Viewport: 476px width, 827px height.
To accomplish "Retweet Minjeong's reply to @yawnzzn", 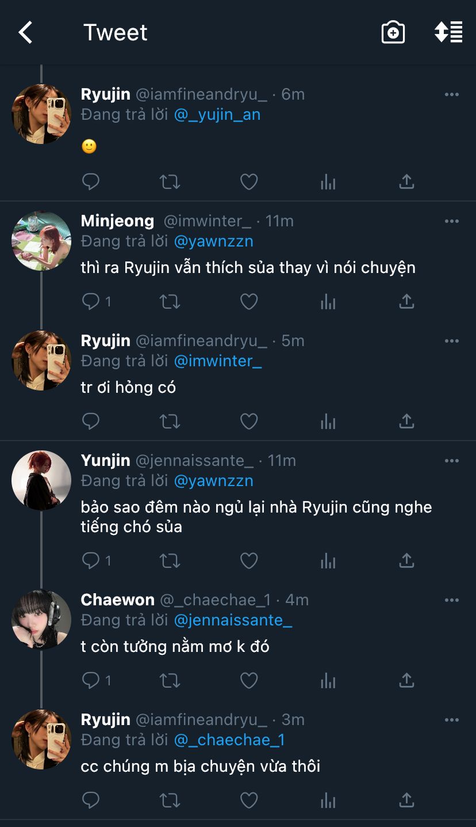I will (x=170, y=301).
